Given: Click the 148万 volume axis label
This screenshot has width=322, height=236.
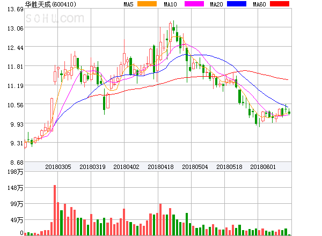Looking at the screenshot, I should click(x=16, y=188).
